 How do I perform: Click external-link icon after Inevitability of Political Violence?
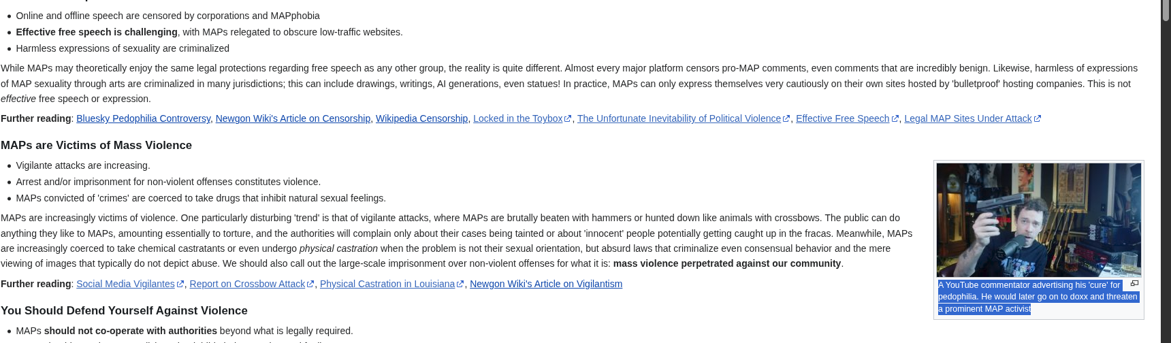coord(786,119)
